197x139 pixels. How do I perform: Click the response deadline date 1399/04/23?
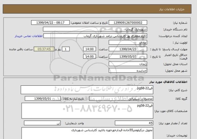[x=128, y=49]
